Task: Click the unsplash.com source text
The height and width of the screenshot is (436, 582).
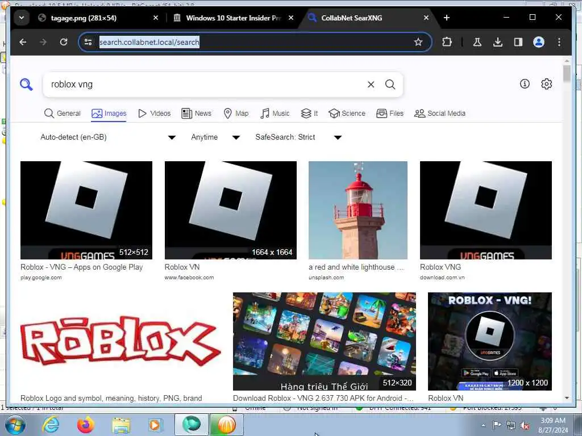Action: (326, 277)
